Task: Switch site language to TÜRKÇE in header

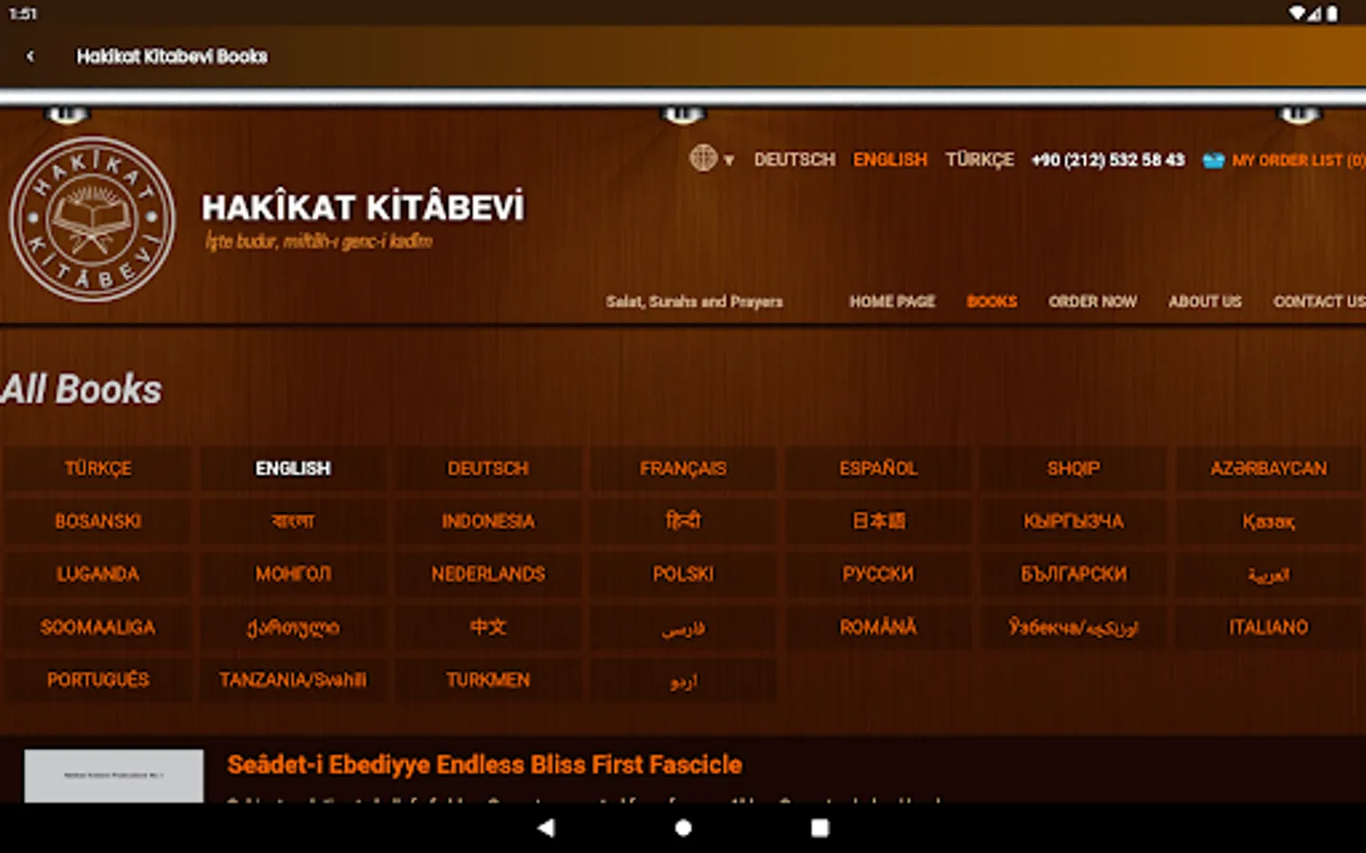Action: coord(979,159)
